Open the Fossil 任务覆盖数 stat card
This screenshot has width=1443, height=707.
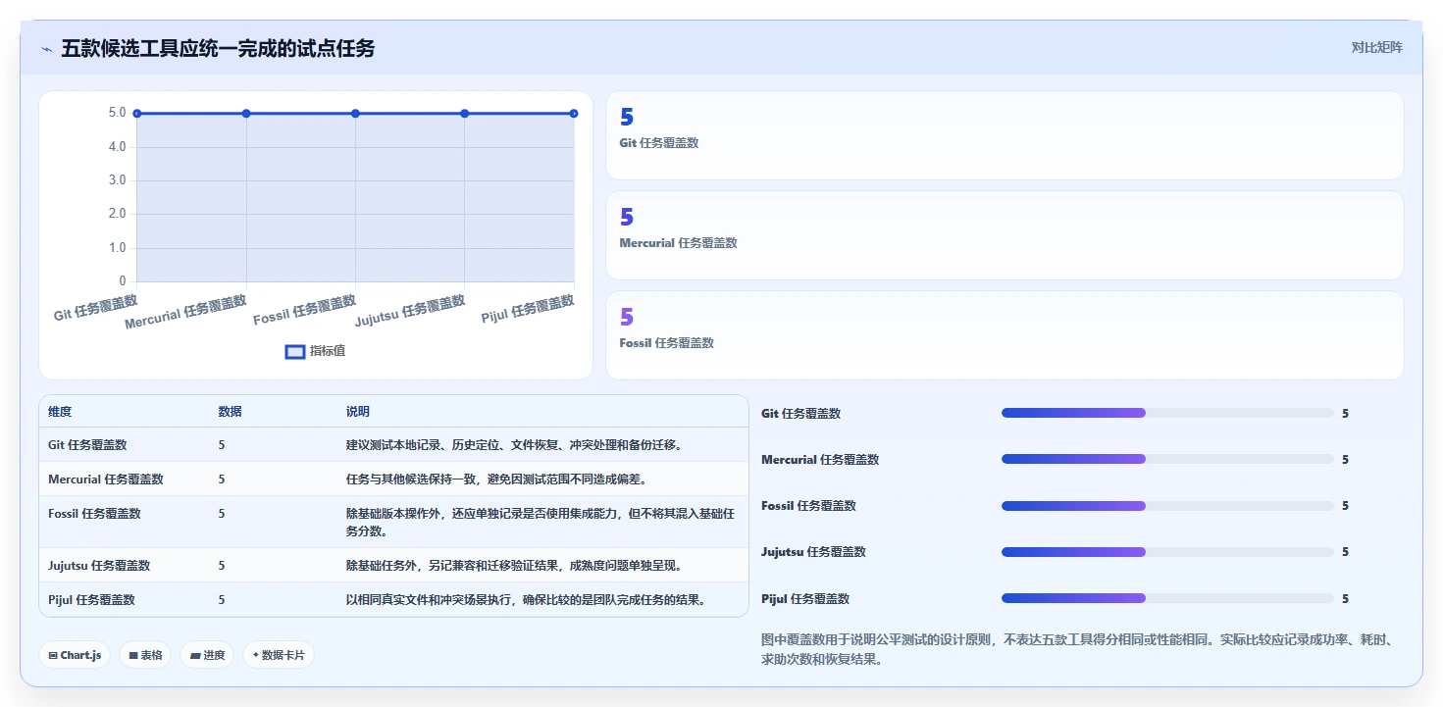click(1005, 335)
